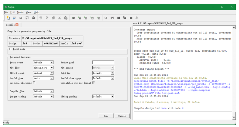Image resolution: width=239 pixels, height=127 pixels.
Task: Click the Cut scissors icon
Action: pyautogui.click(x=60, y=18)
